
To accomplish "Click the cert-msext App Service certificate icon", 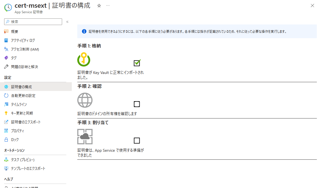I will point(8,7).
